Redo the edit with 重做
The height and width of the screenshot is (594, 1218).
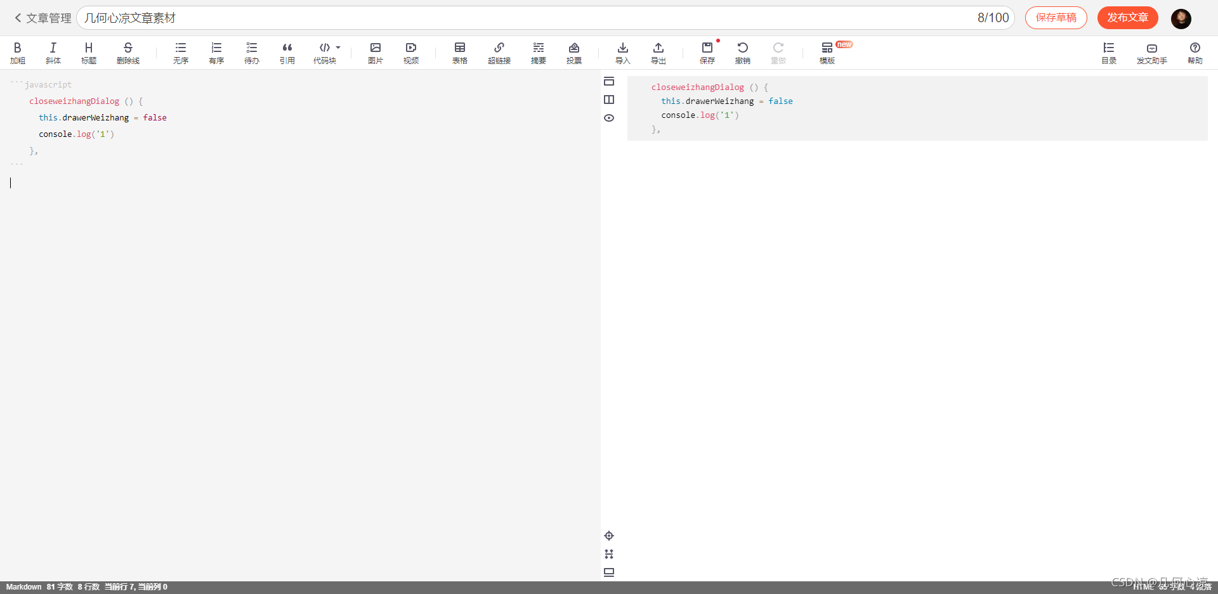(778, 53)
